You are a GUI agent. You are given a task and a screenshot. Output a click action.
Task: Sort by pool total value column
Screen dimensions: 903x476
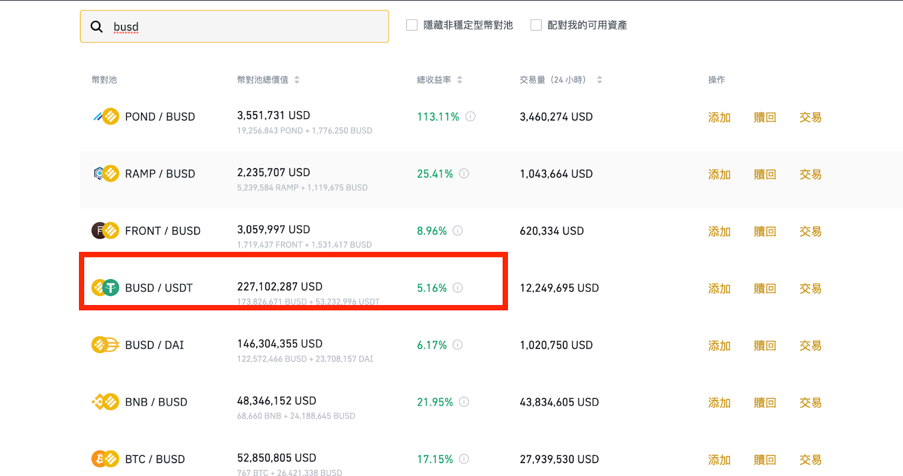(x=297, y=80)
